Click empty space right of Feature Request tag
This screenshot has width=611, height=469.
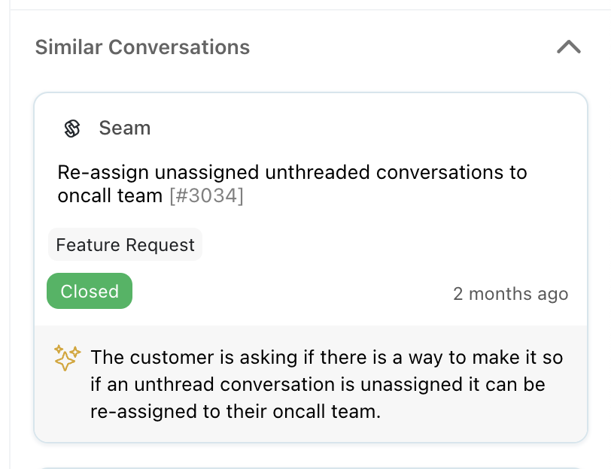(x=390, y=245)
